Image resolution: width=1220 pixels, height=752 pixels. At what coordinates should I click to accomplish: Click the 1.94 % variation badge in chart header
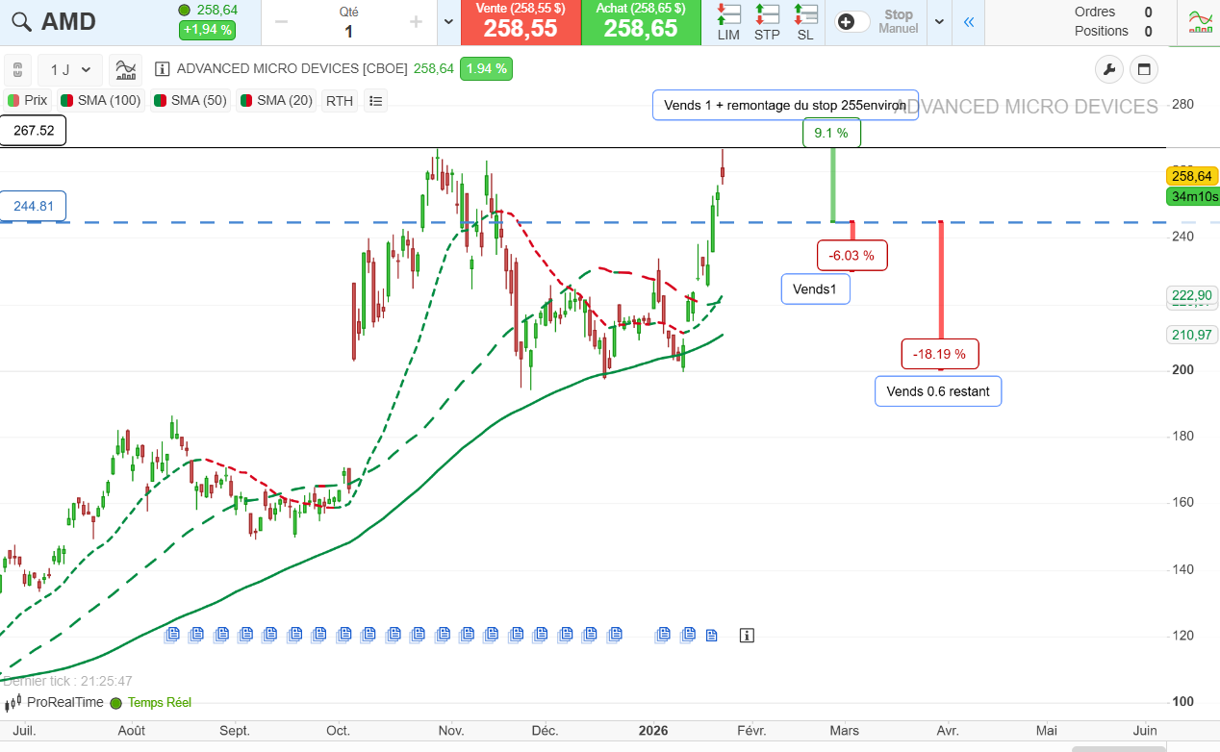coord(486,69)
